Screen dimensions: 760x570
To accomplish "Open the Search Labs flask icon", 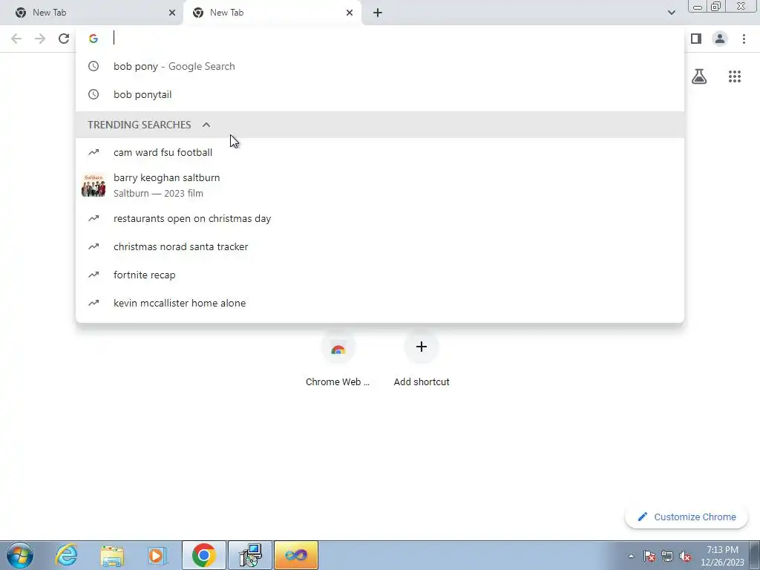I will click(x=699, y=76).
